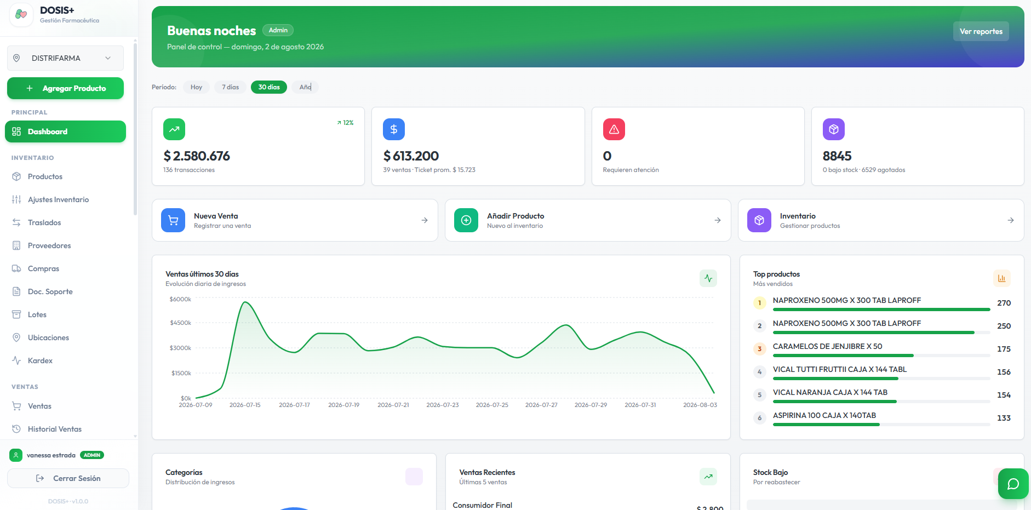Open the Compras section
The width and height of the screenshot is (1031, 510).
(65, 268)
